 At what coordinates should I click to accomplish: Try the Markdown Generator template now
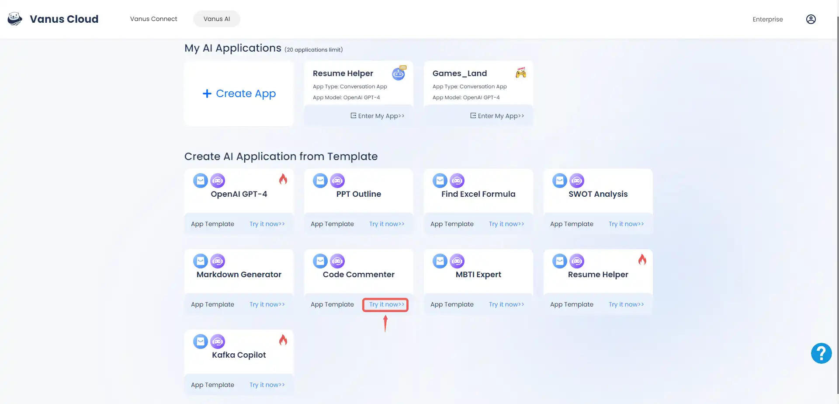pyautogui.click(x=267, y=304)
